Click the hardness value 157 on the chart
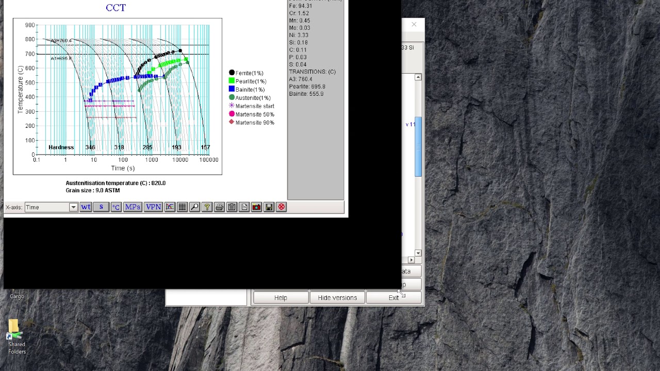The image size is (660, 371). click(x=205, y=147)
